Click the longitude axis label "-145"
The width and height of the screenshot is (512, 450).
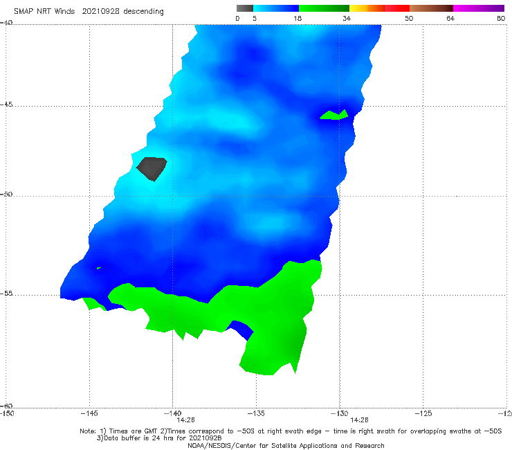[89, 413]
